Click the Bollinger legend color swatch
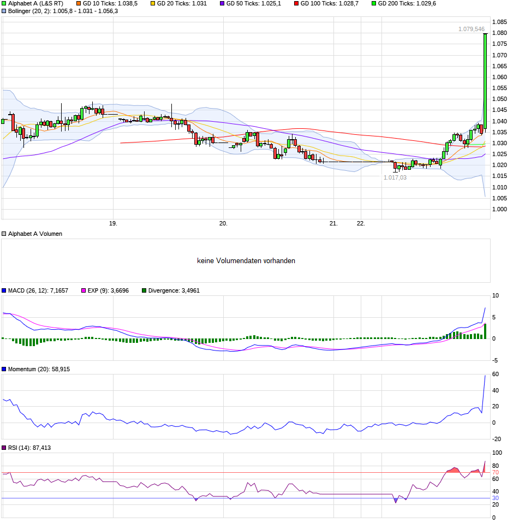513x523 pixels. click(x=4, y=11)
